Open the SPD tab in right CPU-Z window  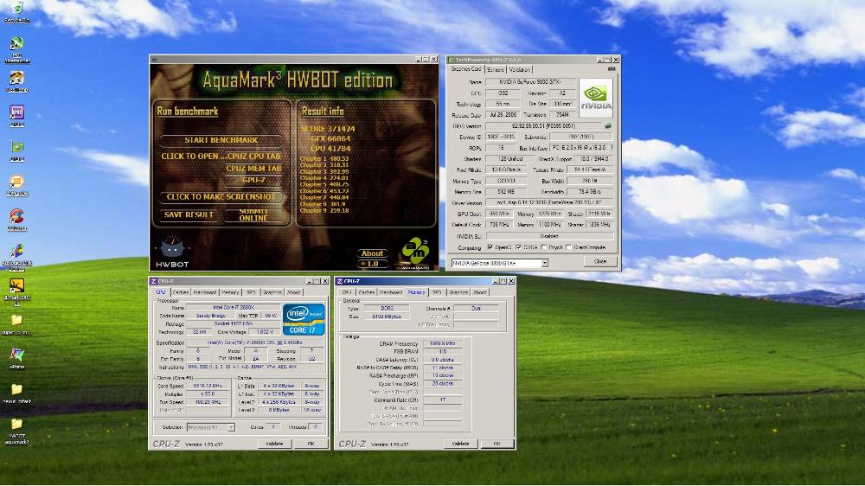[x=437, y=292]
